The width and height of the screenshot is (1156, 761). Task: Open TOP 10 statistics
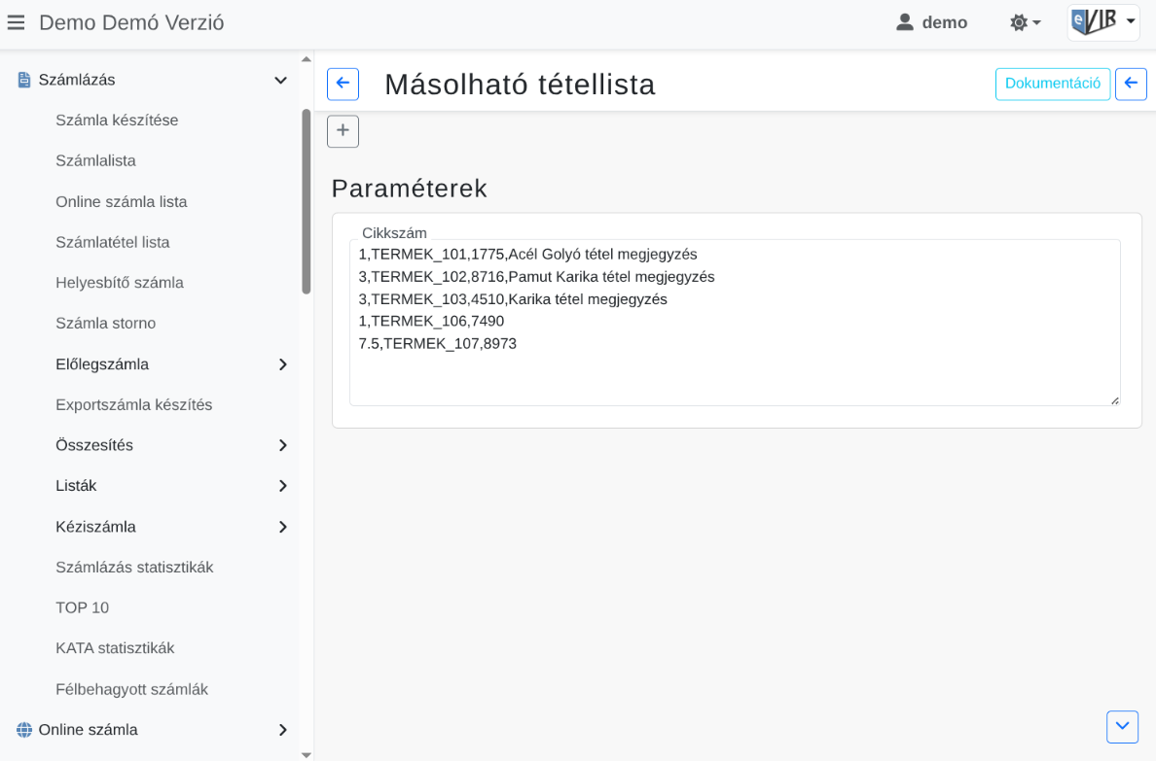tap(83, 607)
